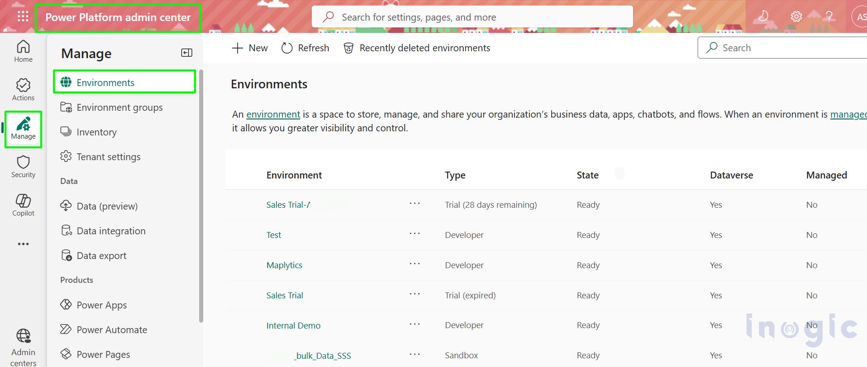The width and height of the screenshot is (867, 367).
Task: Sort by State column header
Action: pyautogui.click(x=588, y=175)
